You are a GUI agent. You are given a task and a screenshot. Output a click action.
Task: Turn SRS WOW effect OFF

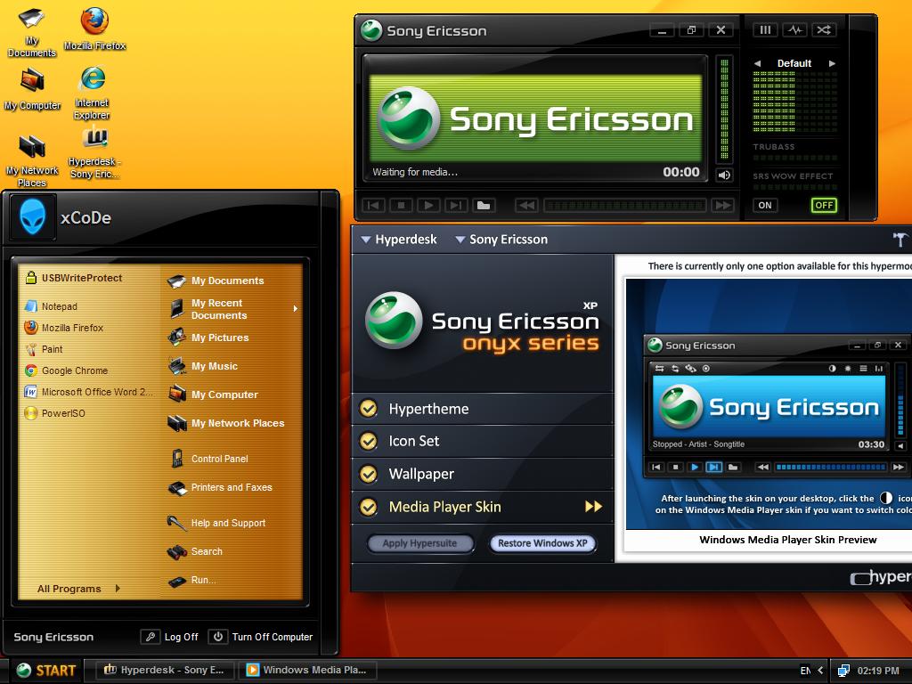824,206
